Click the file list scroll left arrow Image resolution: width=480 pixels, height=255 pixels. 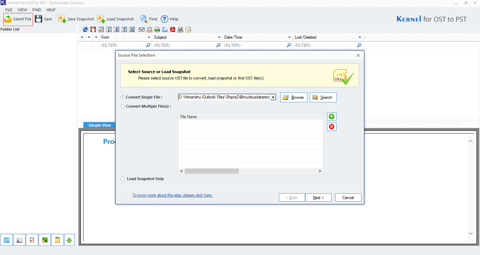coord(181,171)
